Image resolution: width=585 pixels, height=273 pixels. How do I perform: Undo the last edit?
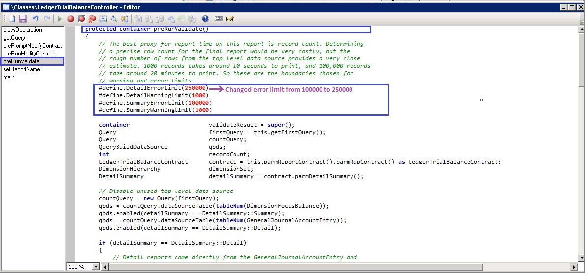point(36,18)
